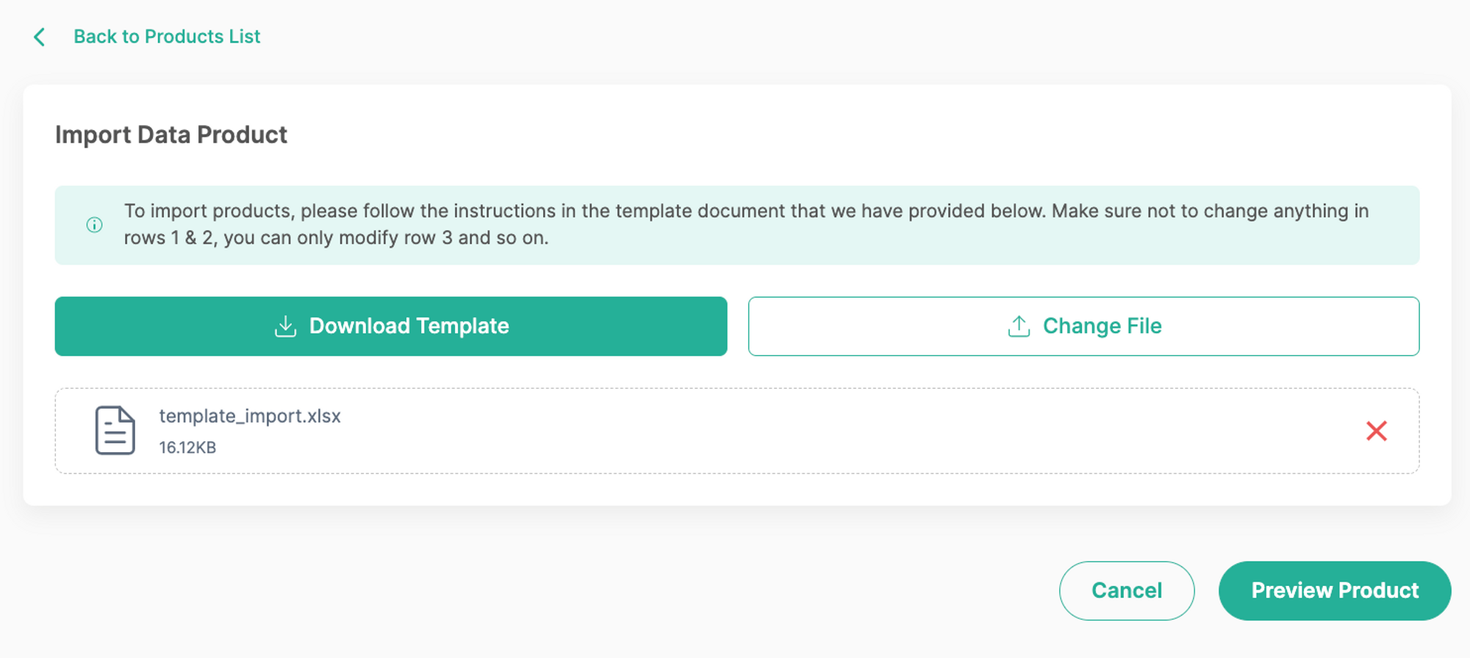Viewport: 1470px width, 658px height.
Task: Click the document icon of the uploaded file
Action: click(x=115, y=431)
